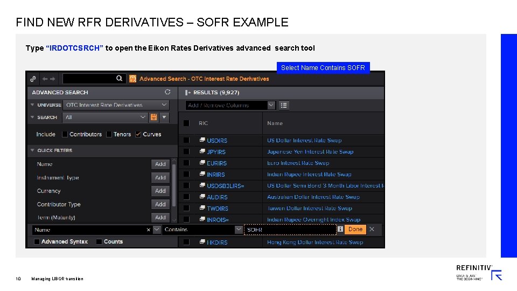Check the JPYIRS row checkbox
Image resolution: width=517 pixels, height=291 pixels.
(x=186, y=151)
